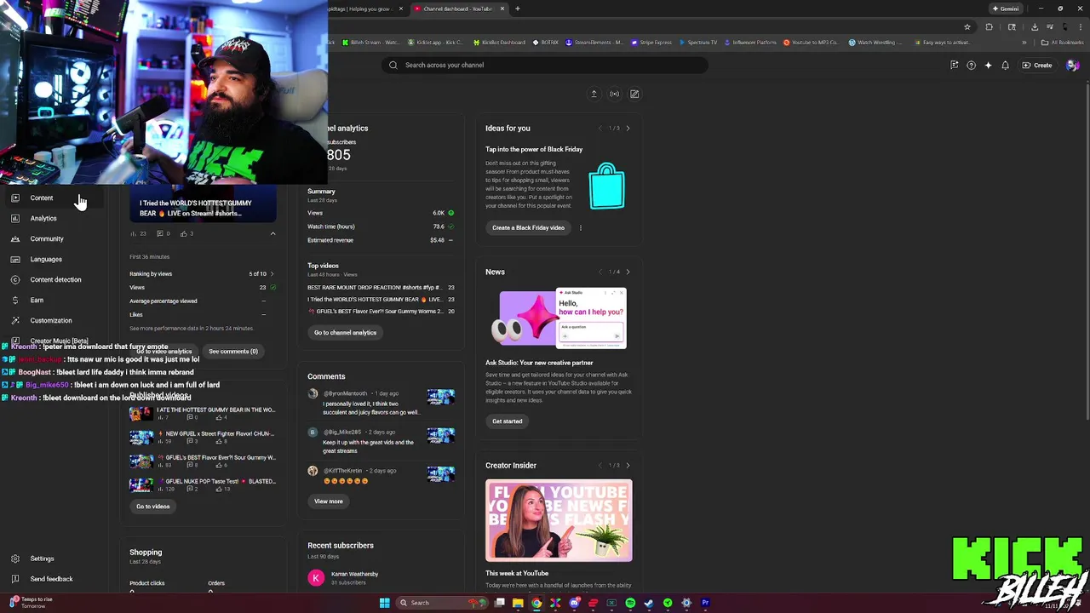Go to next News card

point(628,272)
